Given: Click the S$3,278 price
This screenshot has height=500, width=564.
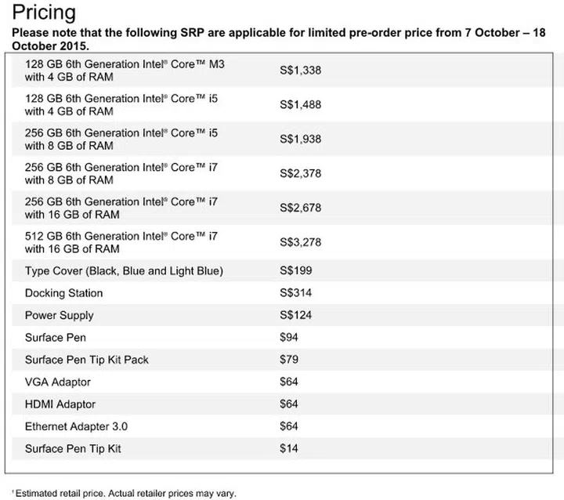Looking at the screenshot, I should click(x=301, y=242).
